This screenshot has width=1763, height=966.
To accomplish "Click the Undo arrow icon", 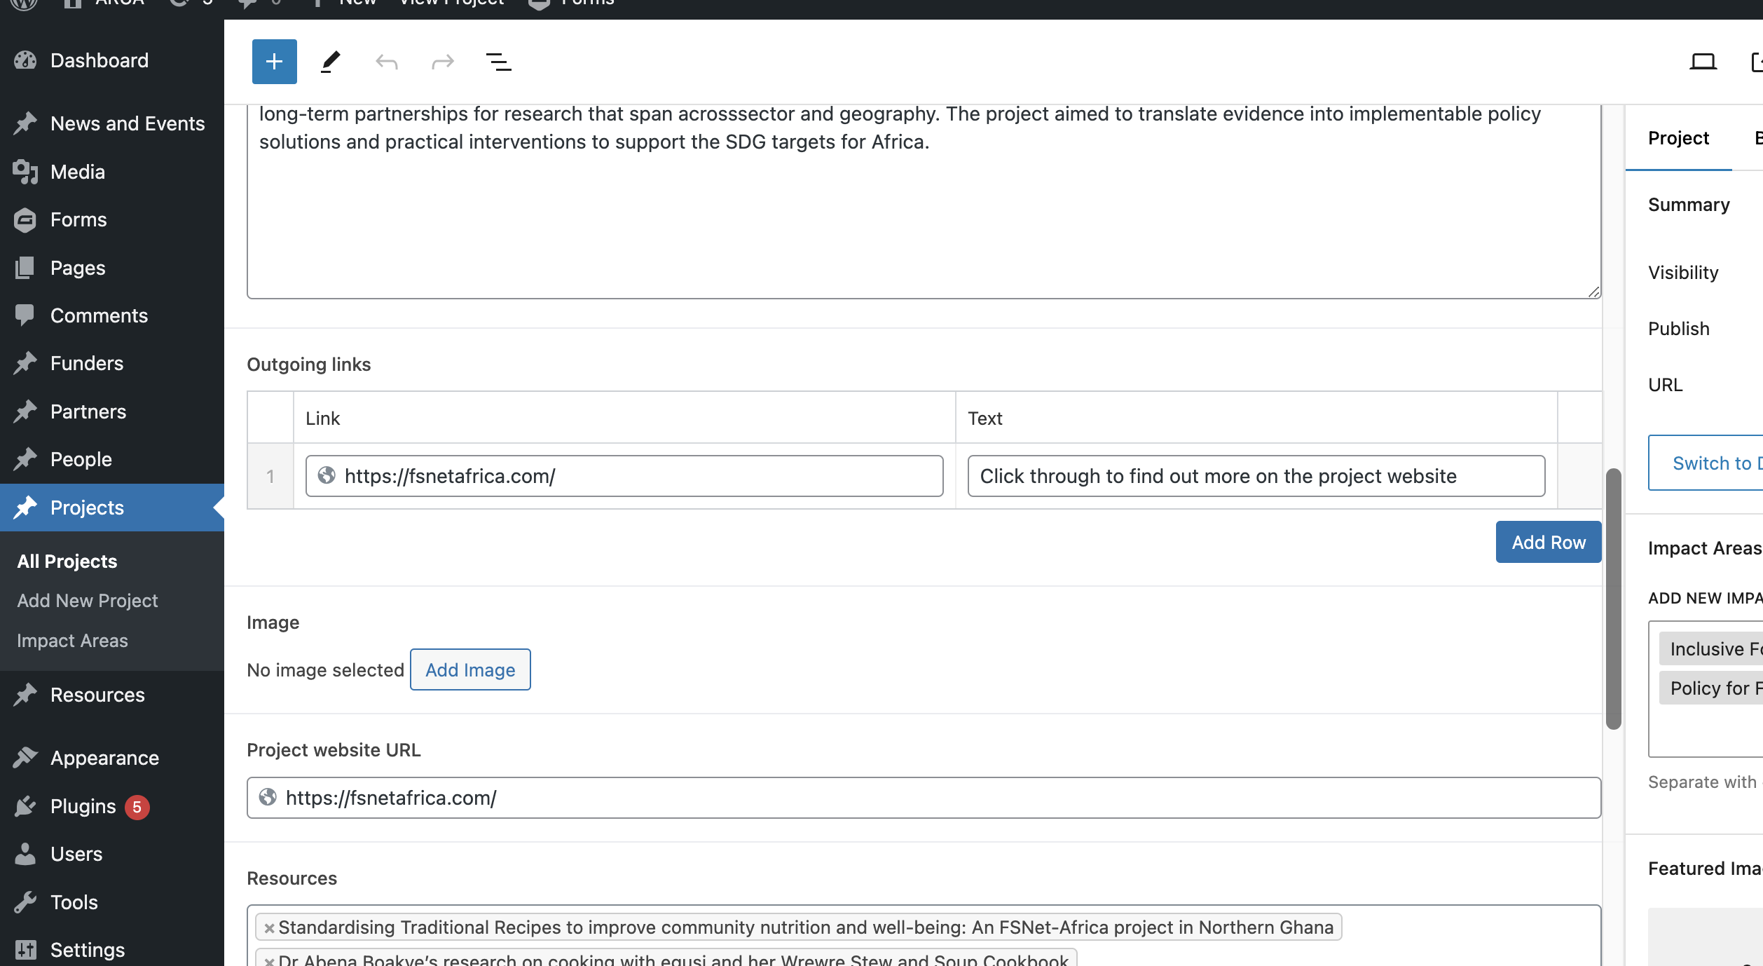I will click(x=386, y=62).
